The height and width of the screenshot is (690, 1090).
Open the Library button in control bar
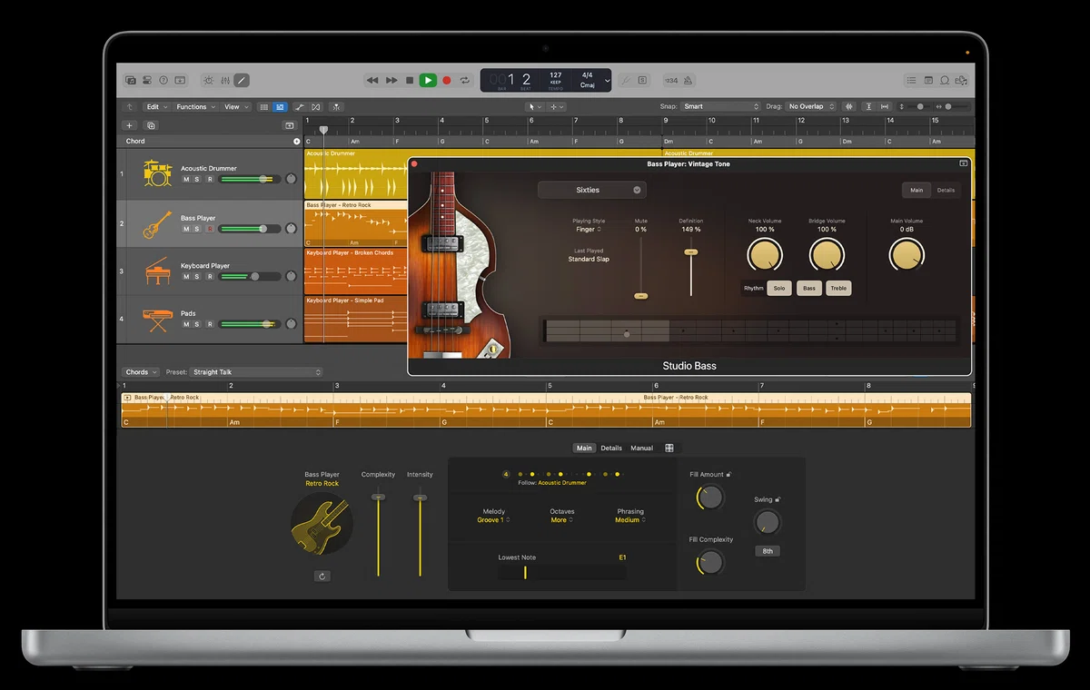point(131,80)
